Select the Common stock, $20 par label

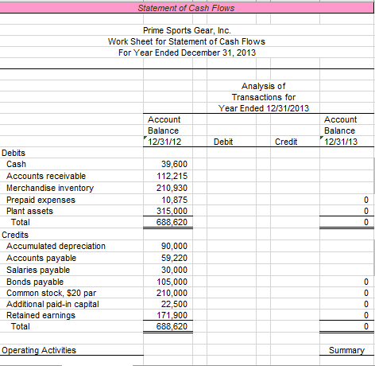tap(52, 293)
